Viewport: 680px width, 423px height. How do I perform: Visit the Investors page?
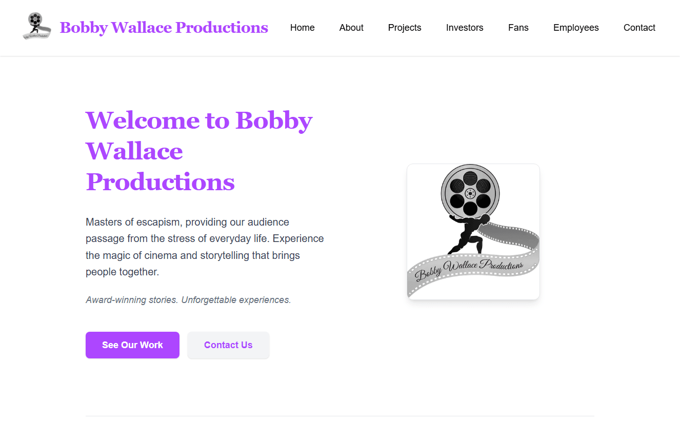pyautogui.click(x=465, y=28)
